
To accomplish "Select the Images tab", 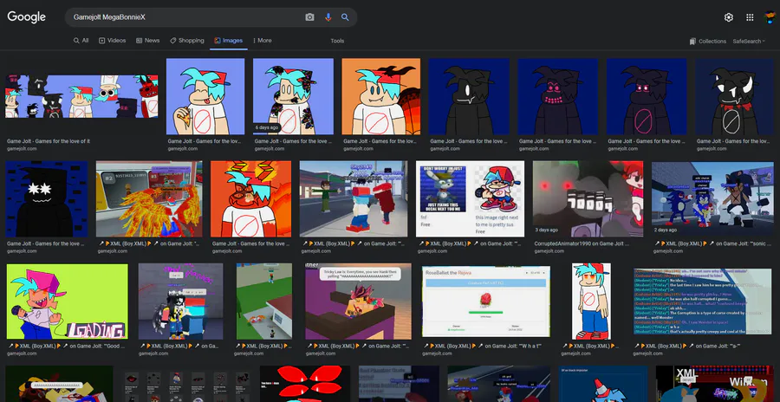I will [x=229, y=41].
